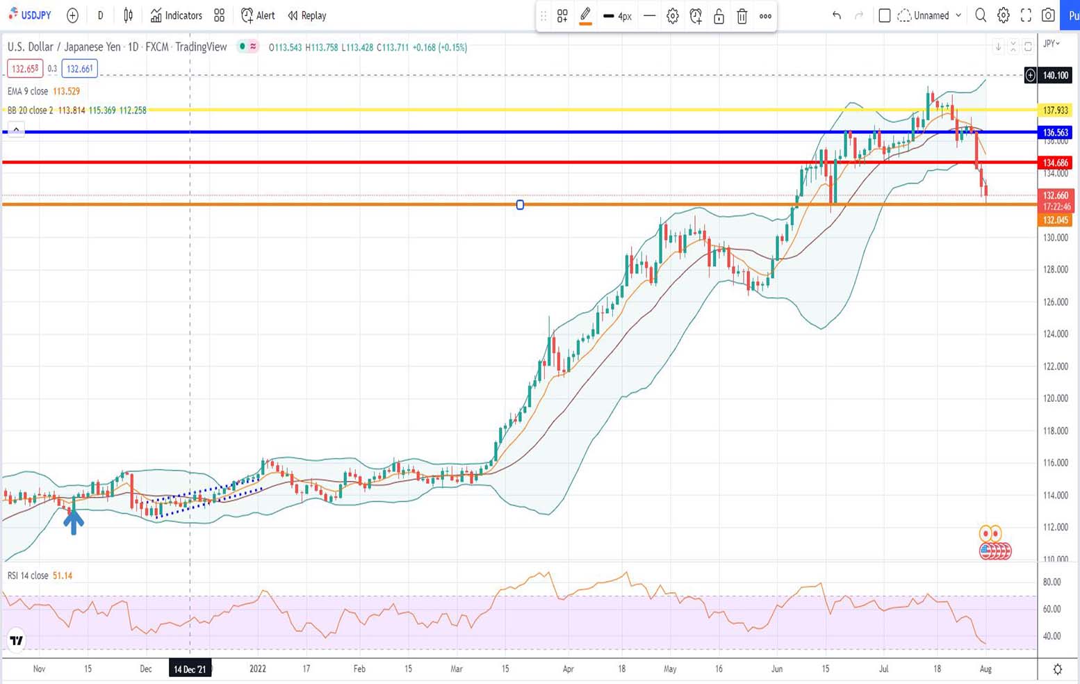This screenshot has height=684, width=1080.
Task: Collapse the indicator legend with chevron
Action: pos(16,129)
